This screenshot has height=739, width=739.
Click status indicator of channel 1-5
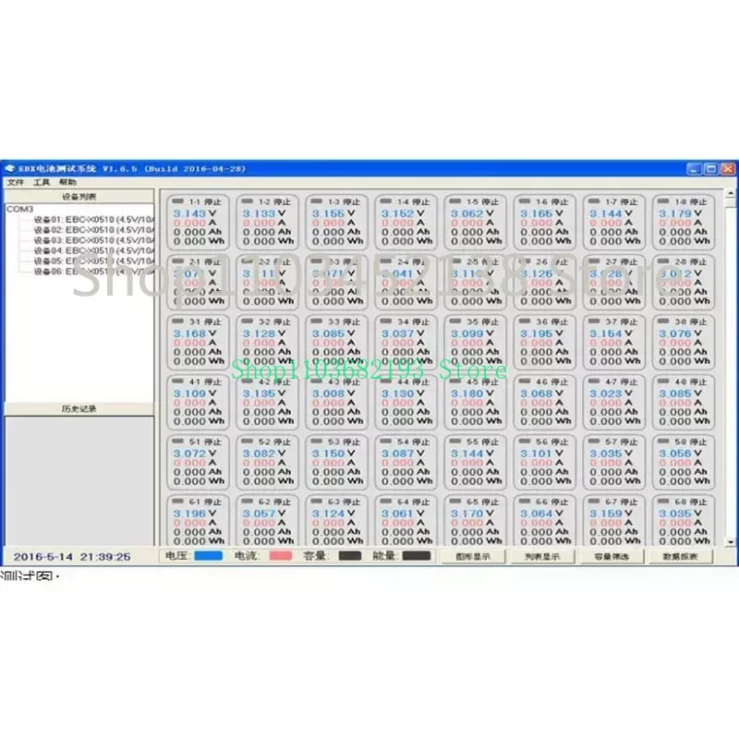455,201
